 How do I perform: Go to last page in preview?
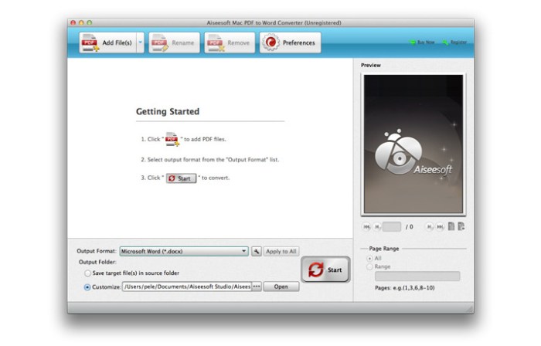(x=440, y=227)
